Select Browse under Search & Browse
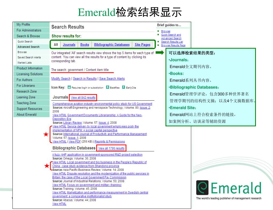The height and width of the screenshot is (210, 273). coord(33,52)
